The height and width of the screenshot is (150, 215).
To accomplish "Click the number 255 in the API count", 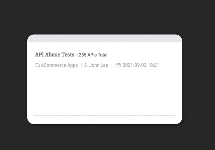I will coord(83,55).
